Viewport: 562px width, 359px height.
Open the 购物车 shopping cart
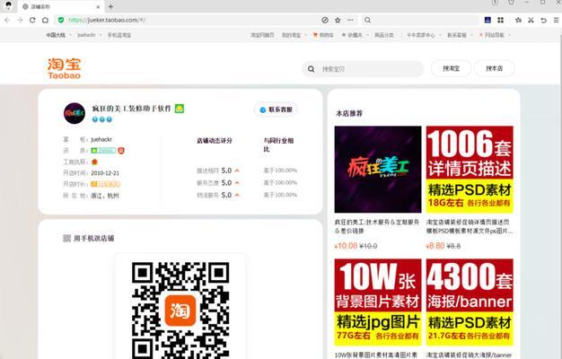click(323, 35)
